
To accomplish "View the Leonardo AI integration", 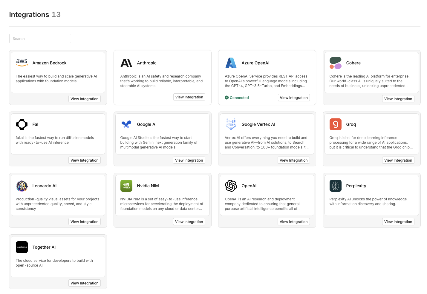I will (x=85, y=222).
